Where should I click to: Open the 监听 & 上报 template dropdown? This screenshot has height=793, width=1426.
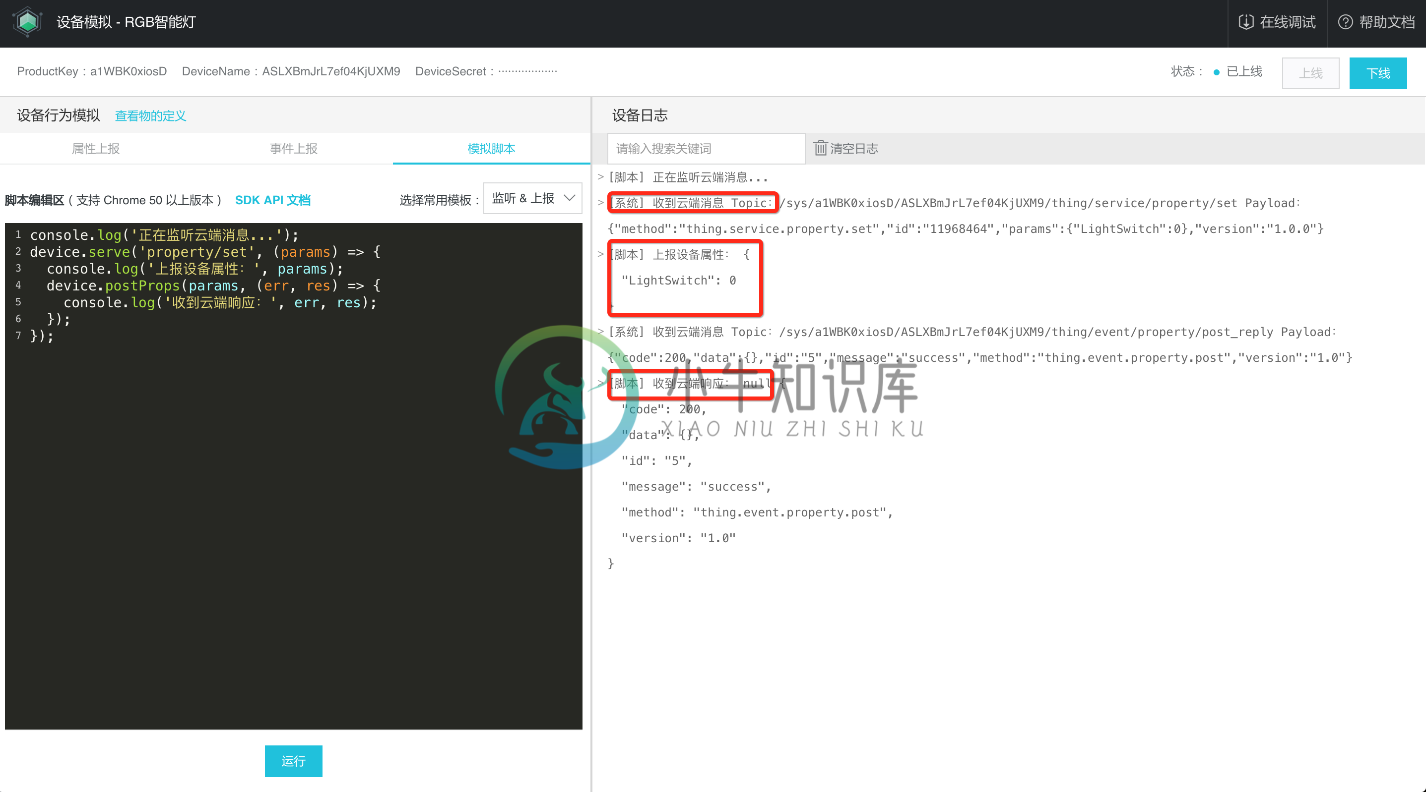[532, 198]
